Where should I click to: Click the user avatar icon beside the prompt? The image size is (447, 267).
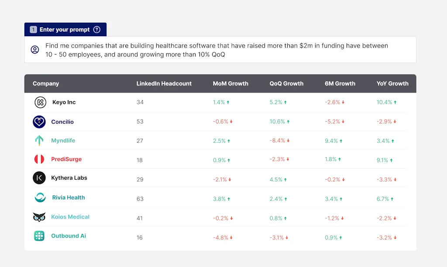pyautogui.click(x=35, y=50)
